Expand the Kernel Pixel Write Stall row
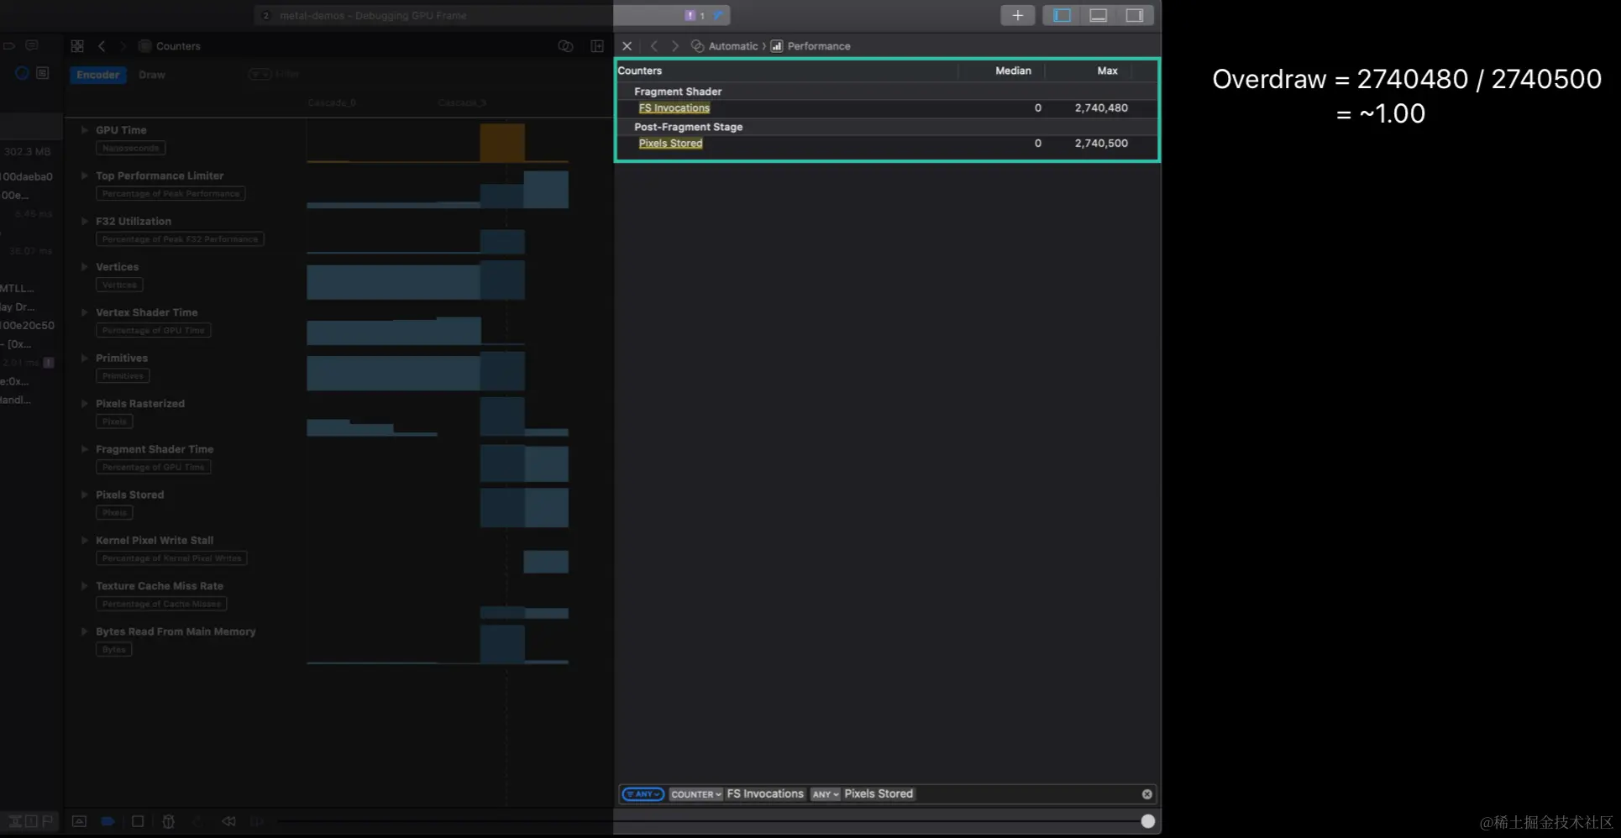 [84, 541]
